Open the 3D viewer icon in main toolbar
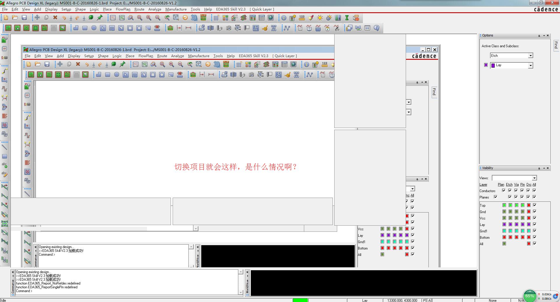This screenshot has width=560, height=302. (194, 18)
